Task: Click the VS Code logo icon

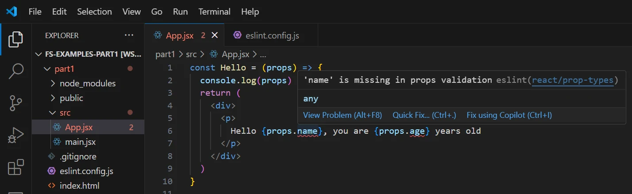Action: coord(12,12)
